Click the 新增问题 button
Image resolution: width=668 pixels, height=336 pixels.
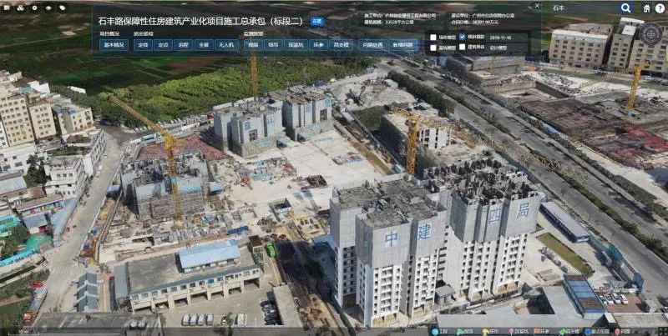[x=402, y=45]
